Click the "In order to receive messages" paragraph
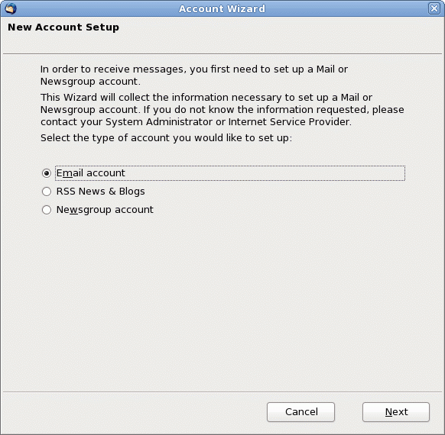This screenshot has width=445, height=435. (194, 75)
